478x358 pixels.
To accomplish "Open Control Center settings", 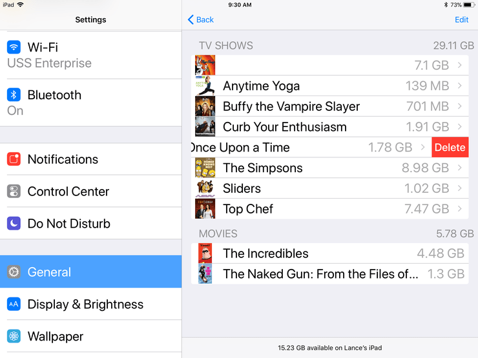I will [91, 191].
